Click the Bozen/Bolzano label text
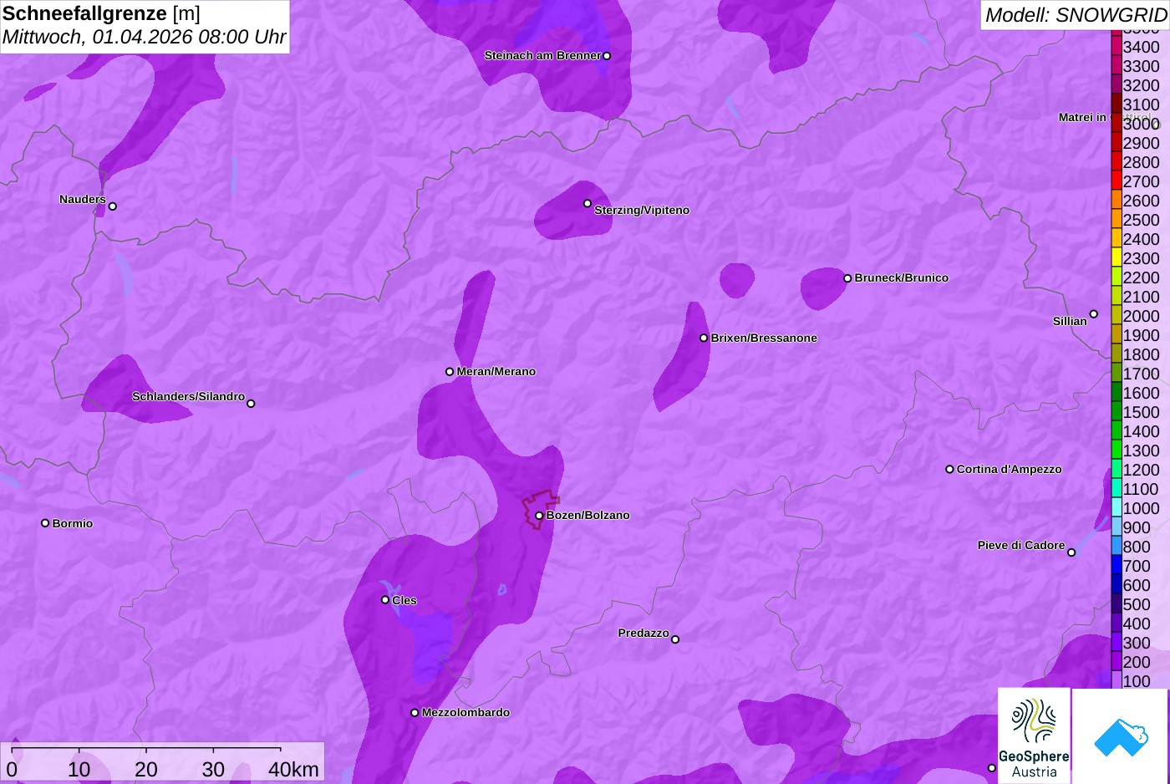 click(x=588, y=516)
